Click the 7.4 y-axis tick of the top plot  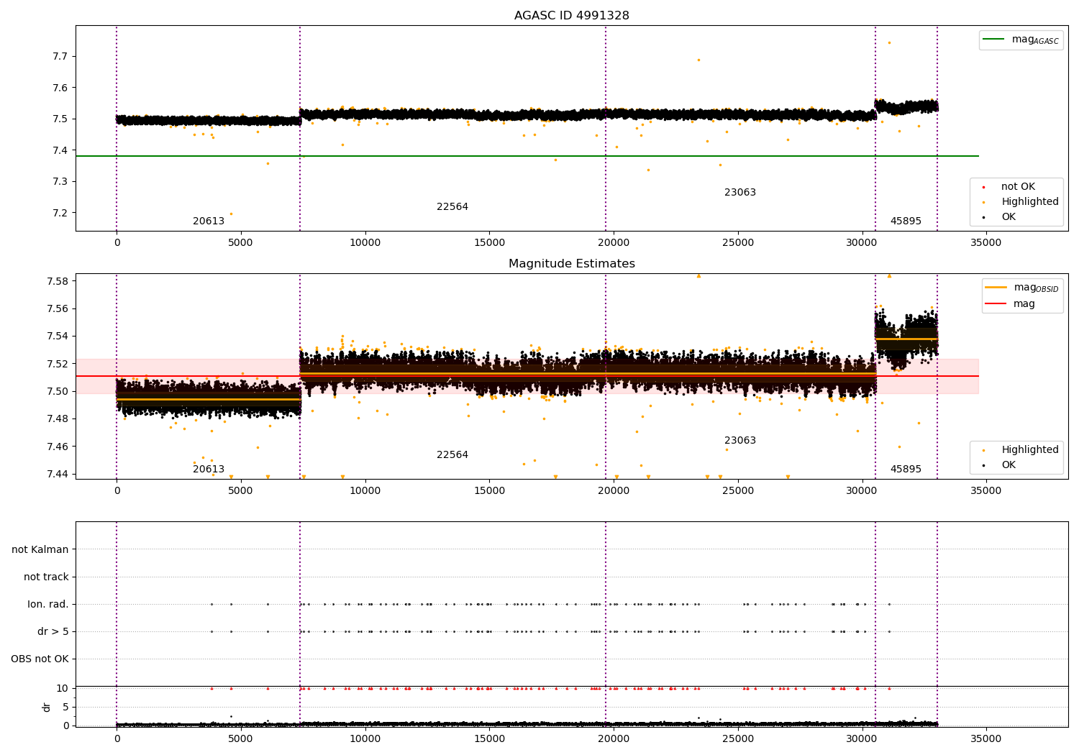(60, 150)
